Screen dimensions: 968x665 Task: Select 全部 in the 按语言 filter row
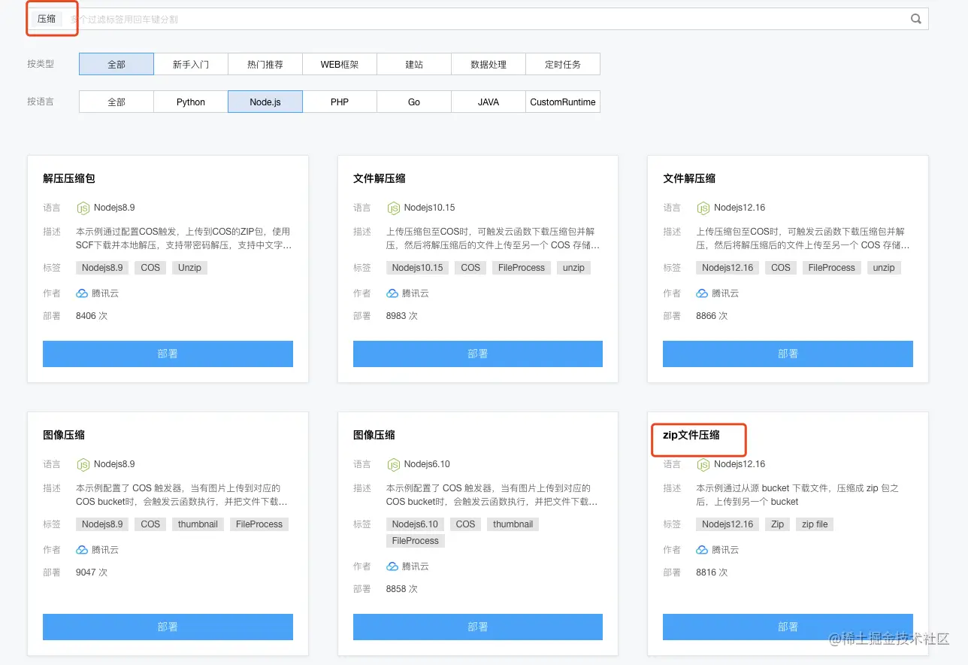(116, 102)
